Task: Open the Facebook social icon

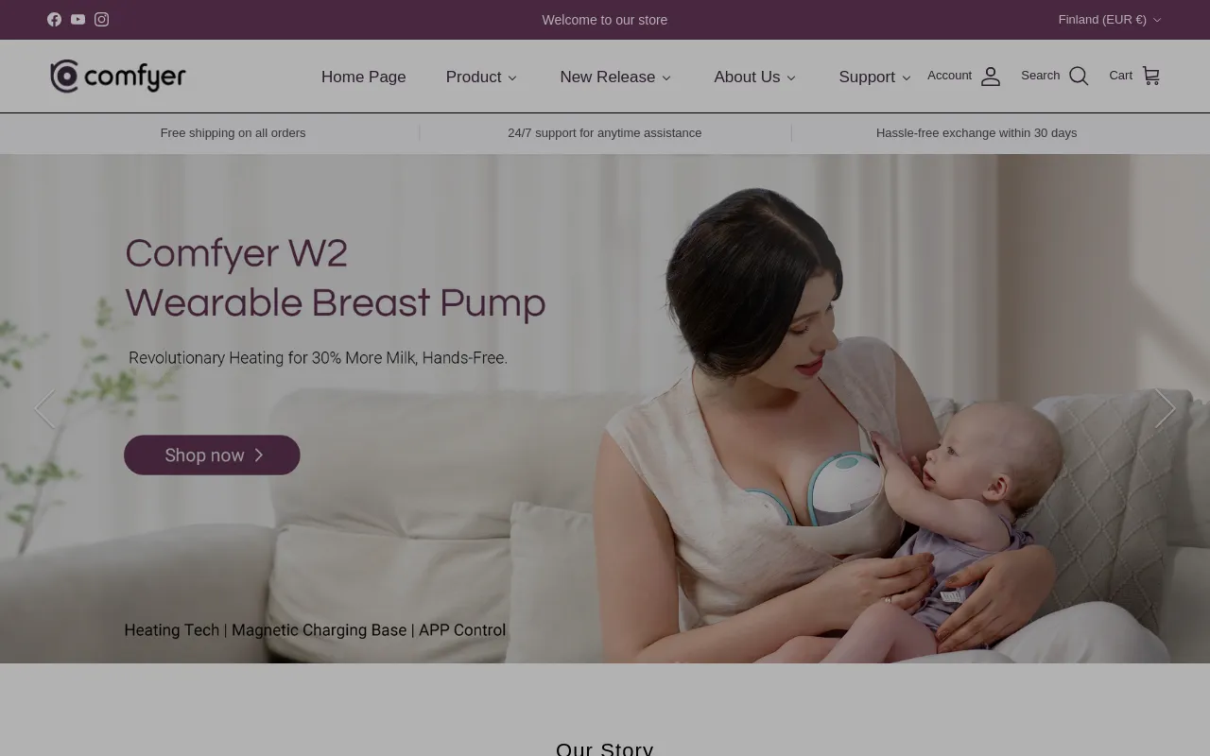Action: click(54, 19)
